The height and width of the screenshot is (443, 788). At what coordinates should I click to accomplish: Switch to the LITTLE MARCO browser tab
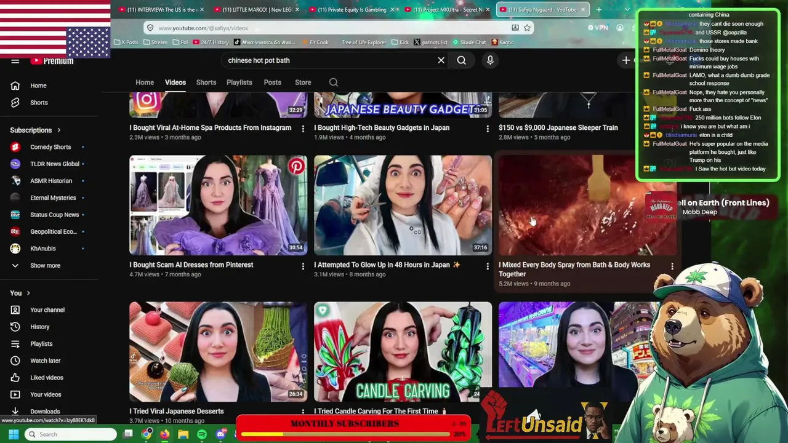click(256, 10)
